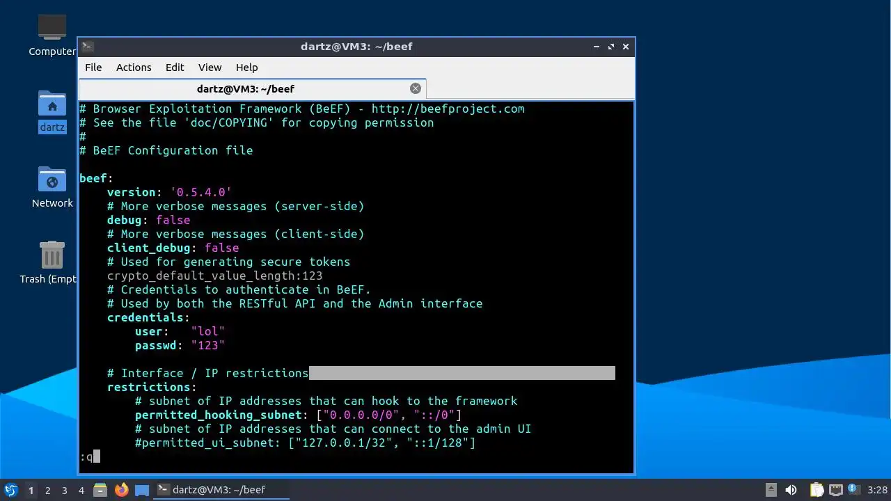Open the clipboard manager tray icon
This screenshot has height=501, width=891.
817,490
